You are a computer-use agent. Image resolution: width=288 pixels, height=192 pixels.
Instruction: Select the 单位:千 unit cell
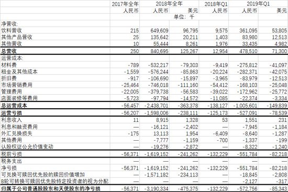184,17
